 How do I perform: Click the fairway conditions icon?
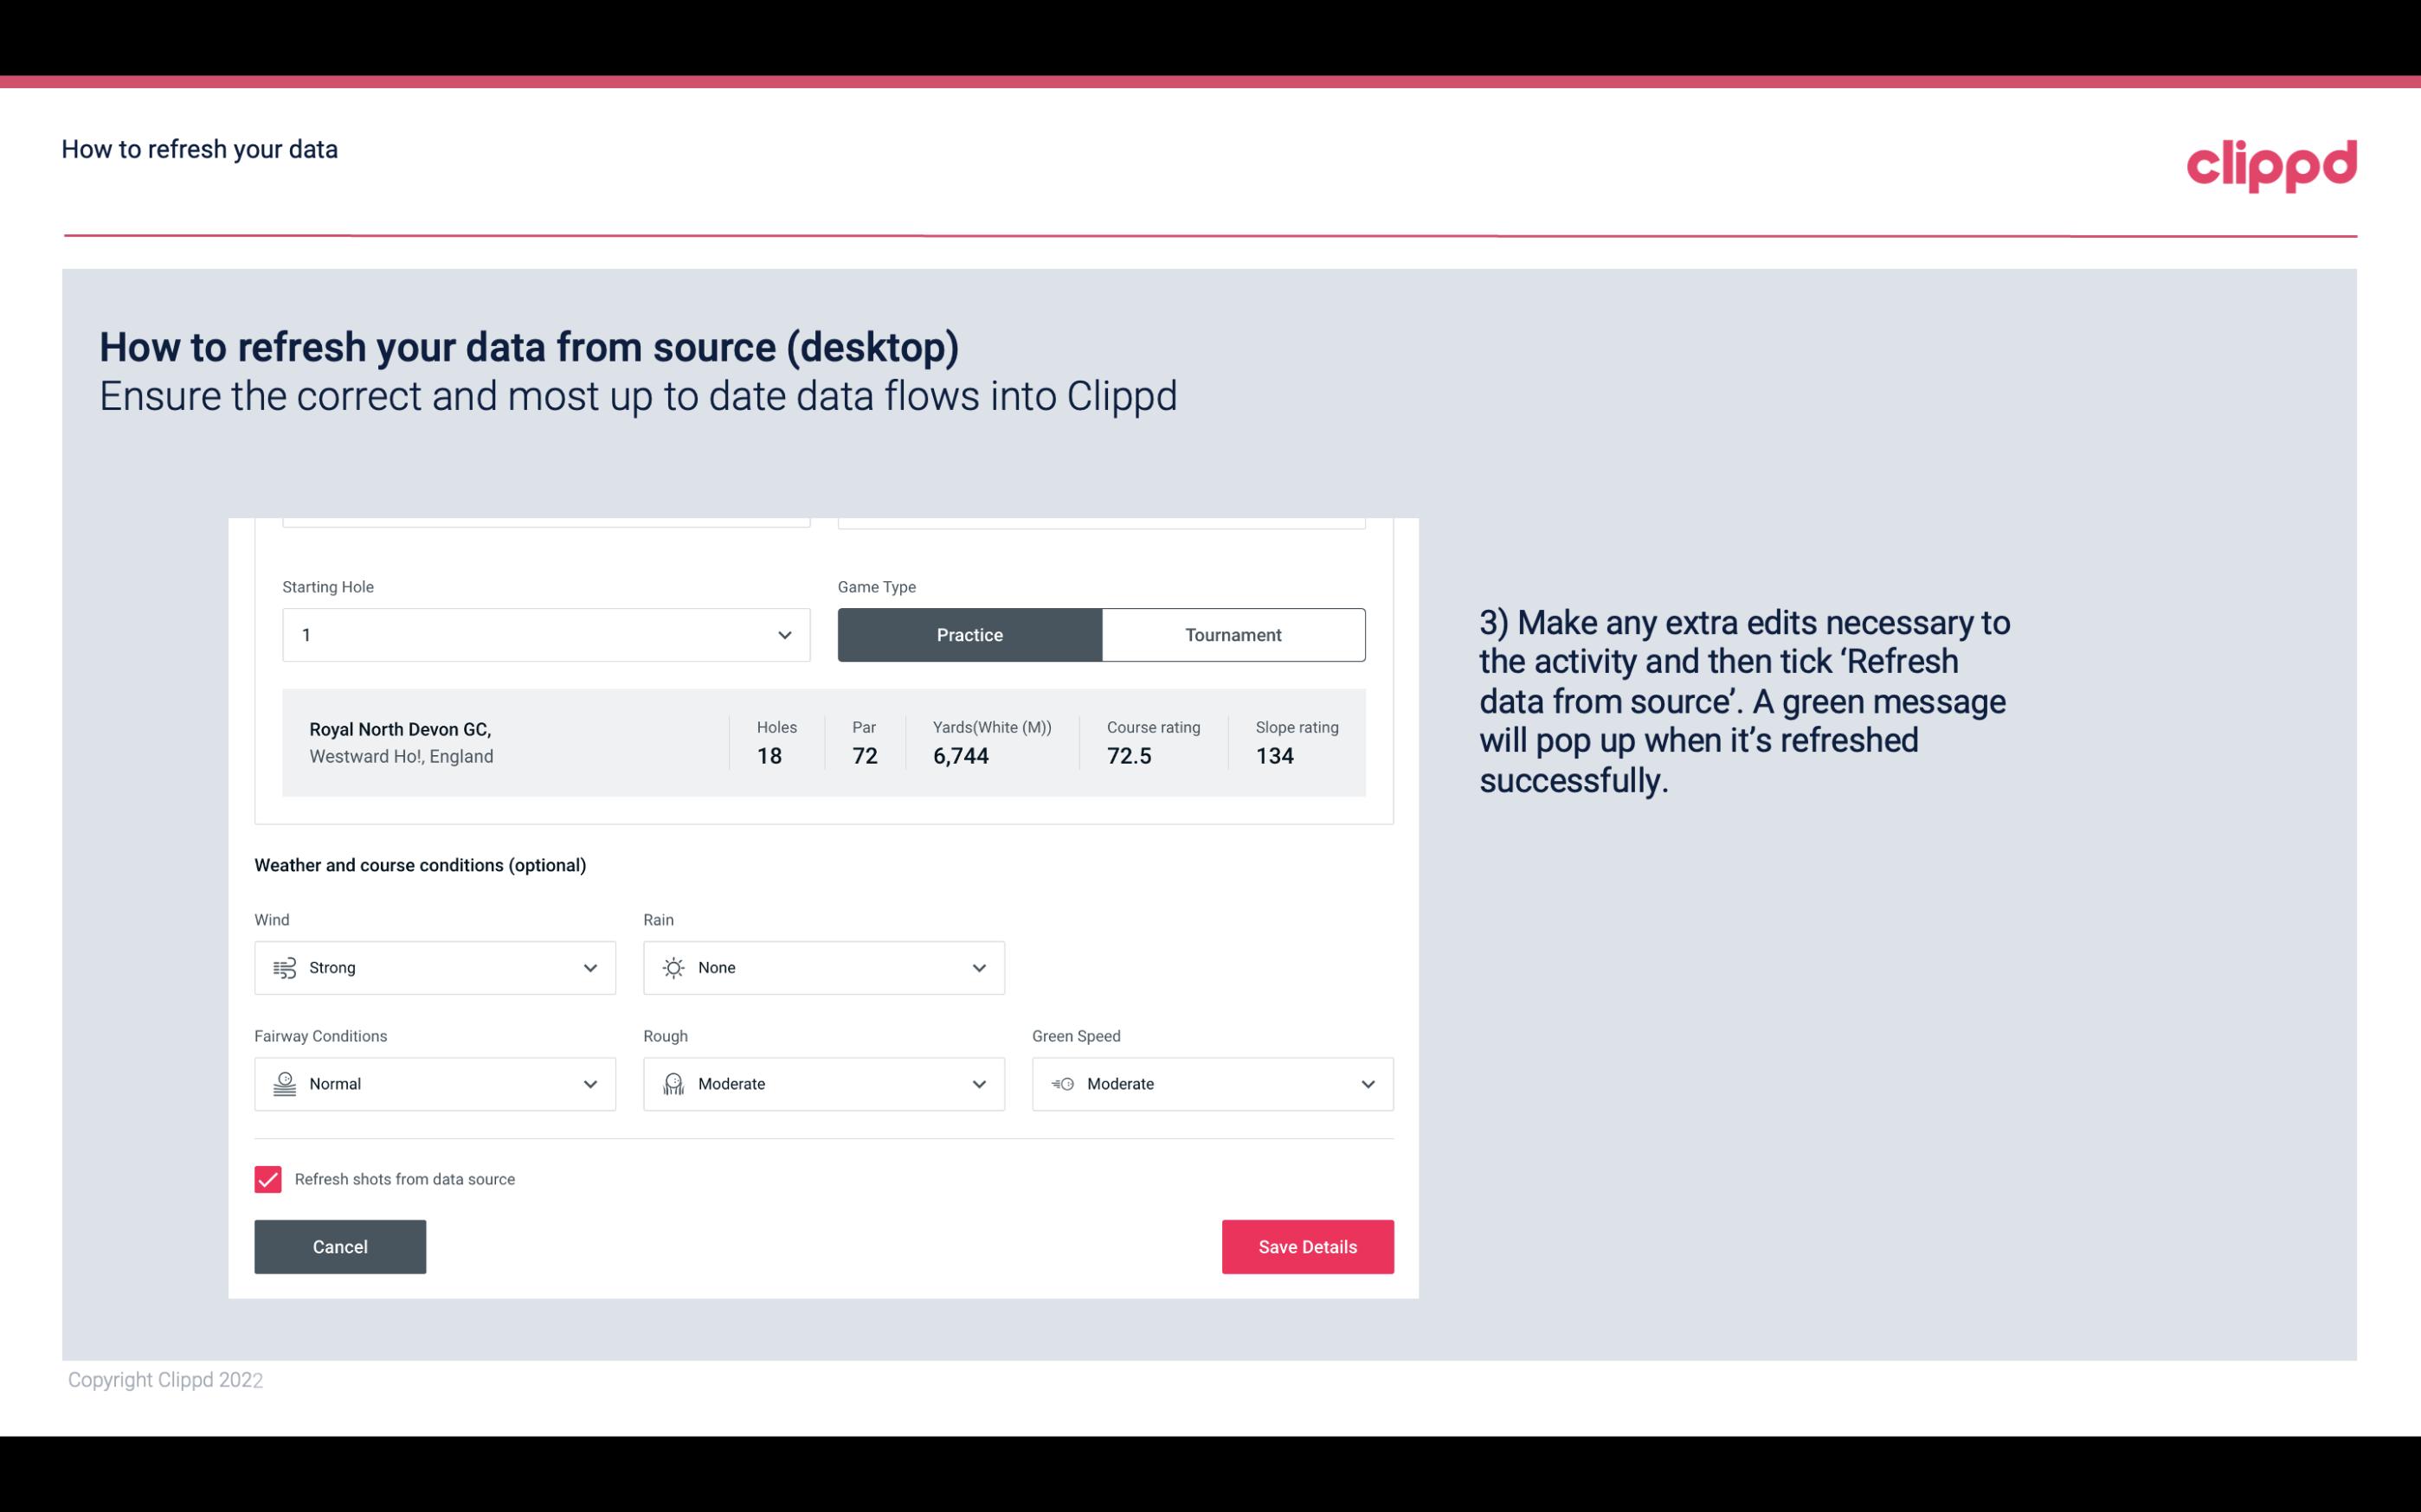click(284, 1084)
